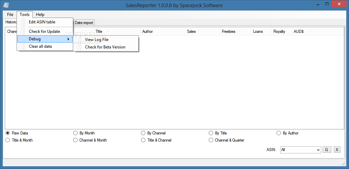The height and width of the screenshot is (169, 349).
Task: Select the Raw Data radio button
Action: (17, 133)
